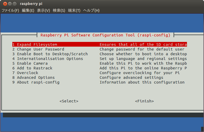Open the 端末(T) menu
Screen dimensions: 204x132
tap(74, 10)
